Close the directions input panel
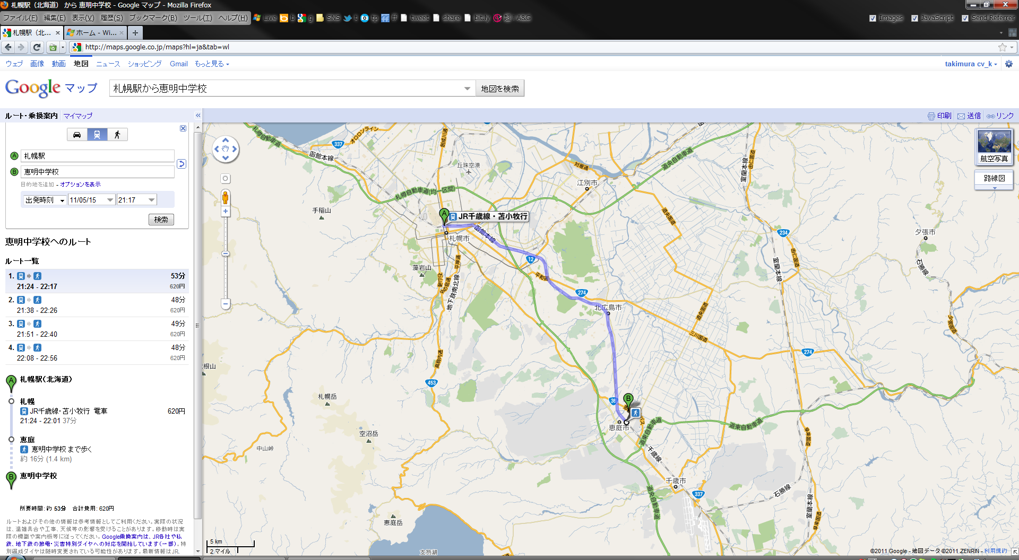 tap(183, 128)
